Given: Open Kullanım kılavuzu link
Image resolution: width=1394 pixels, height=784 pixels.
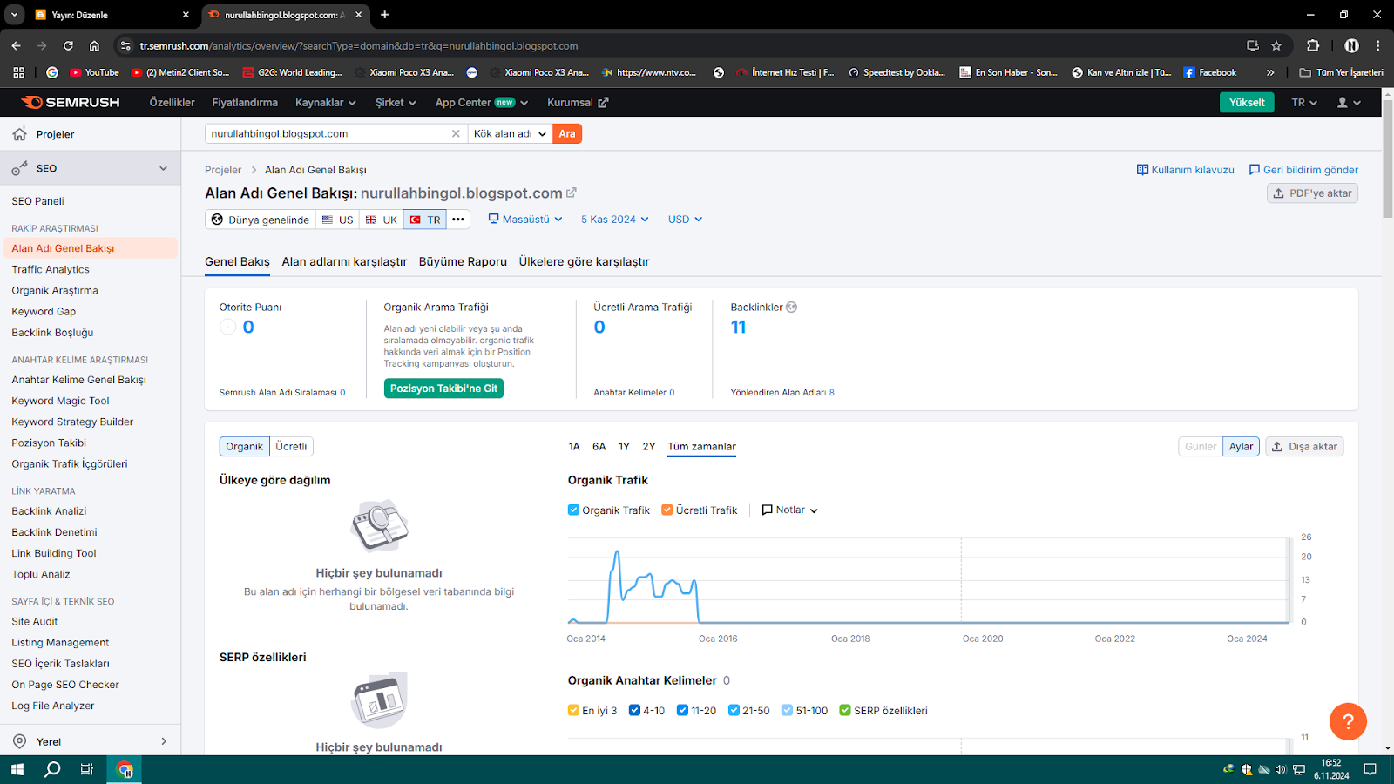Looking at the screenshot, I should click(1186, 170).
